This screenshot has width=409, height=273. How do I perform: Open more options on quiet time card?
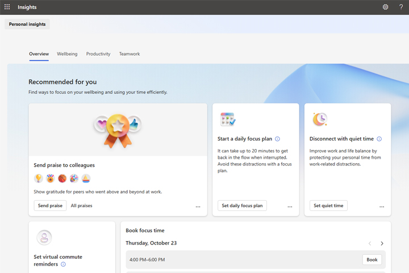point(382,206)
